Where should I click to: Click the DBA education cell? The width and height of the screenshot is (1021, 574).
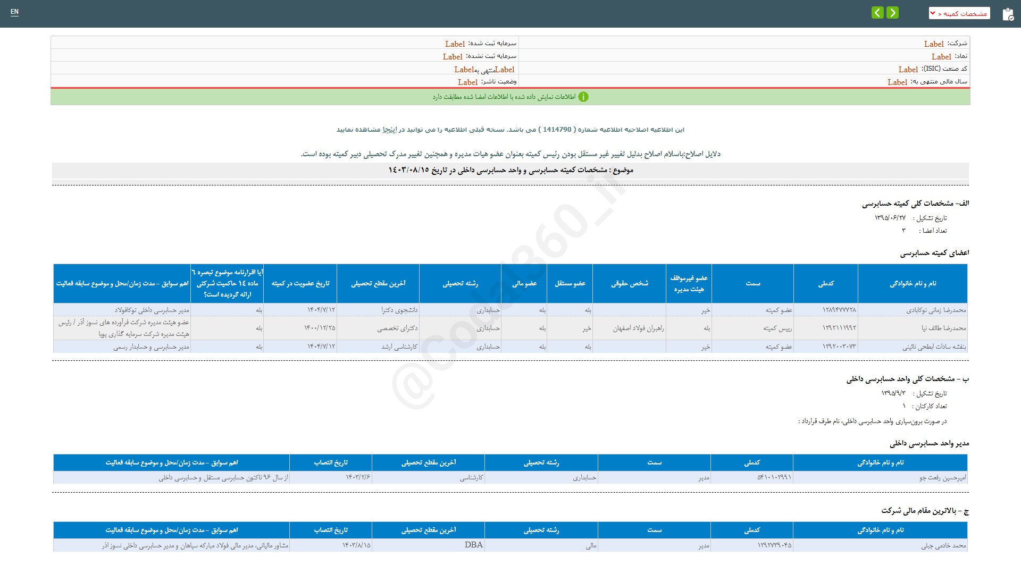[x=473, y=545]
